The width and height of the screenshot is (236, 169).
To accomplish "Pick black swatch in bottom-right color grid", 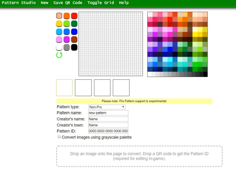I will point(205,74).
